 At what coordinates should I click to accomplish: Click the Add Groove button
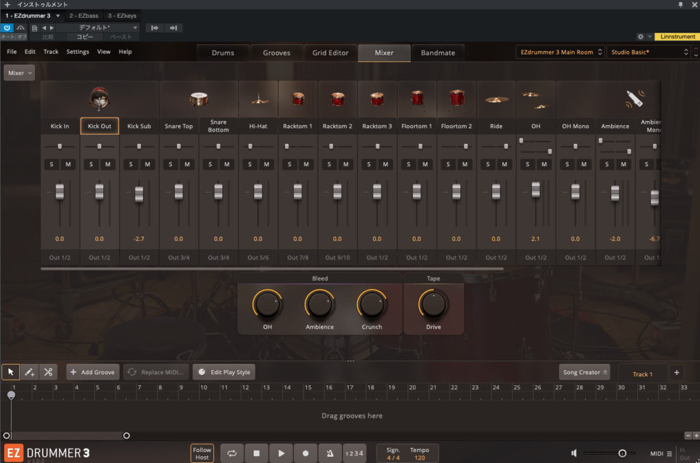point(93,372)
